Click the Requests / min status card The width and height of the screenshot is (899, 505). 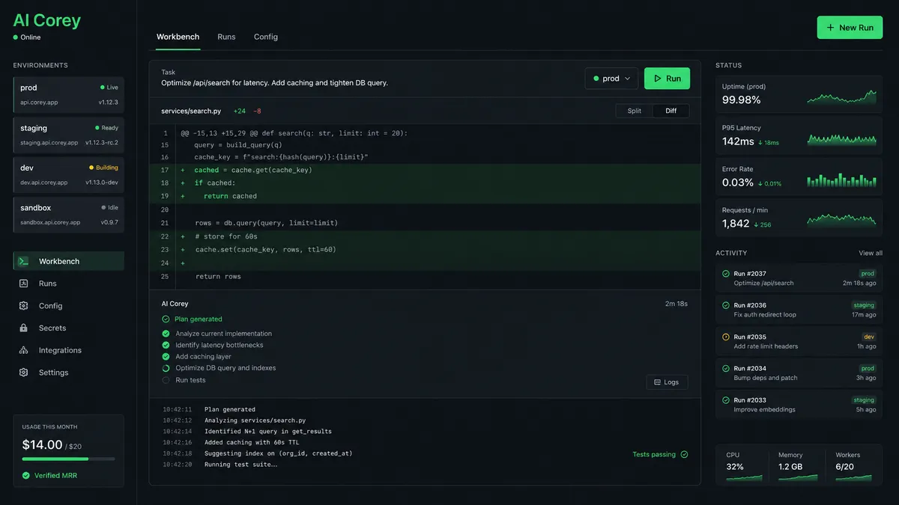click(x=799, y=218)
